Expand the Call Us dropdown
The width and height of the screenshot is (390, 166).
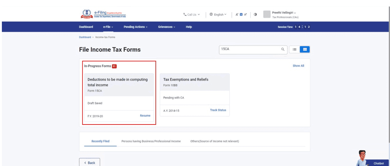coord(192,15)
